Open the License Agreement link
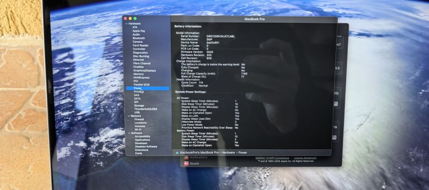The width and height of the screenshot is (429, 190). 305,158
